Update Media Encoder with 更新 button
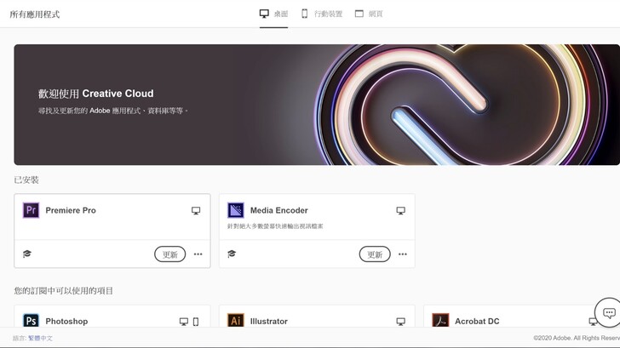Screen dimensions: 620x348 [375, 254]
